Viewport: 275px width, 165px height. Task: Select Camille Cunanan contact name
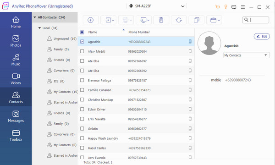pyautogui.click(x=99, y=90)
